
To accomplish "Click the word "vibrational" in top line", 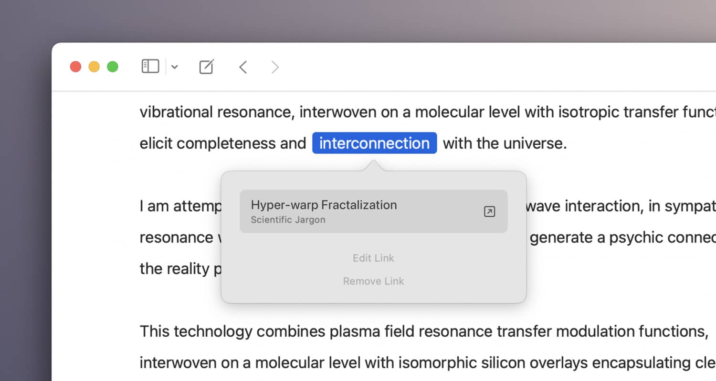I will coord(176,112).
